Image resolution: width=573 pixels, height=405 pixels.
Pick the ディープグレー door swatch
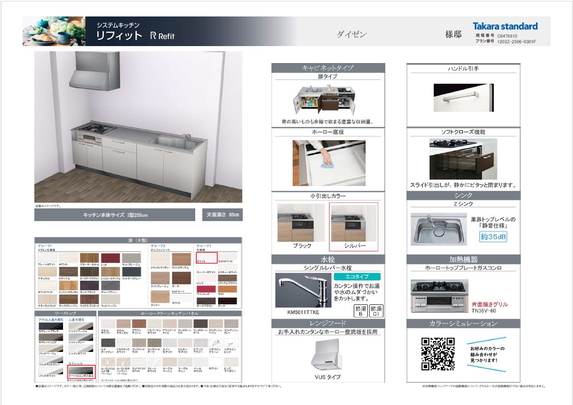coord(110,285)
